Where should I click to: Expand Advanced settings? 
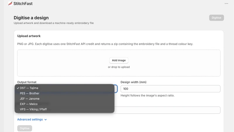click(x=32, y=119)
